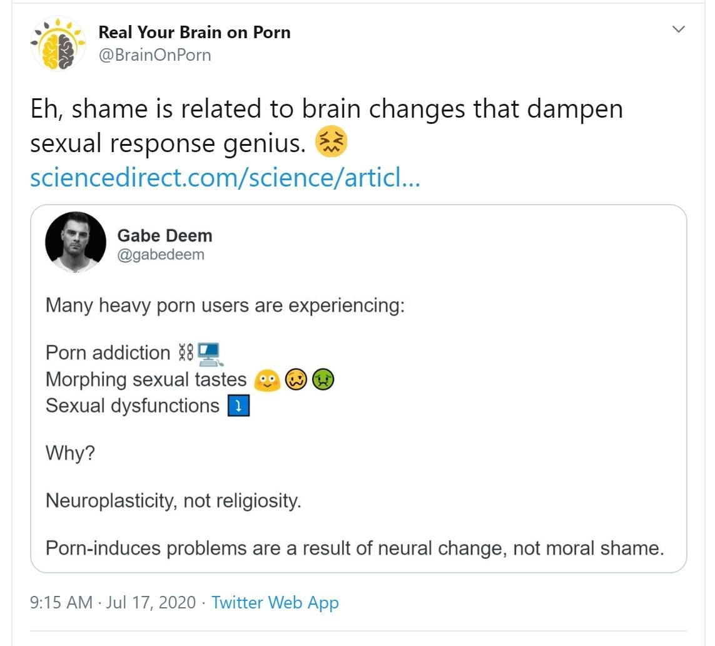Click the 9:15 AM Jul 17, 2020 timestamp
The width and height of the screenshot is (715, 646).
coord(113,603)
